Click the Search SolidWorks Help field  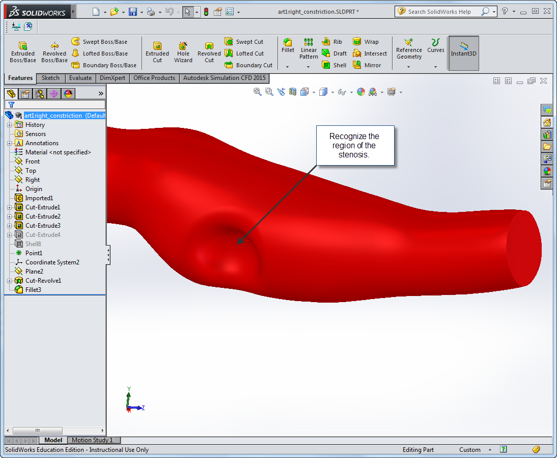[439, 12]
